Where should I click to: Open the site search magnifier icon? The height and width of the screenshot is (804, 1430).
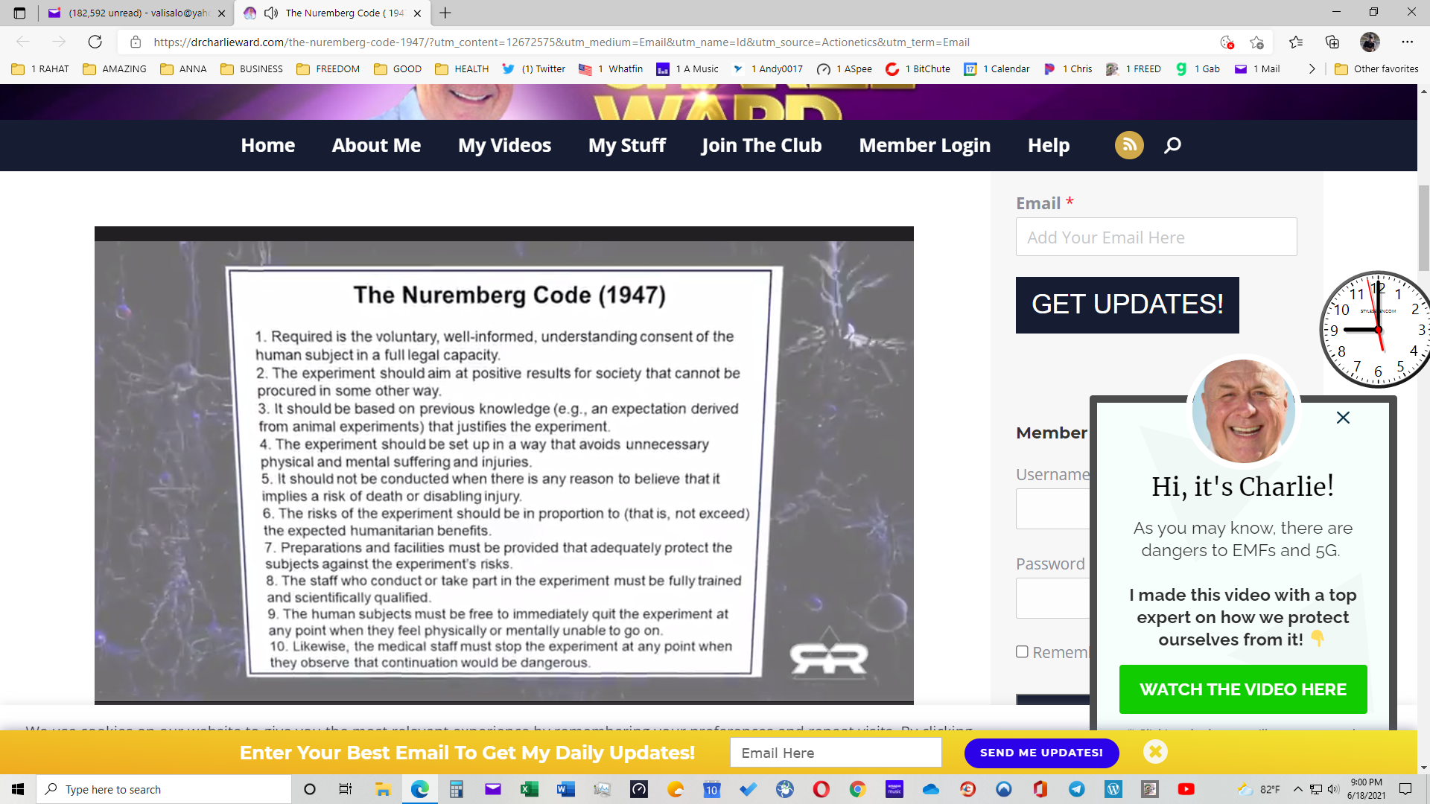pos(1172,145)
